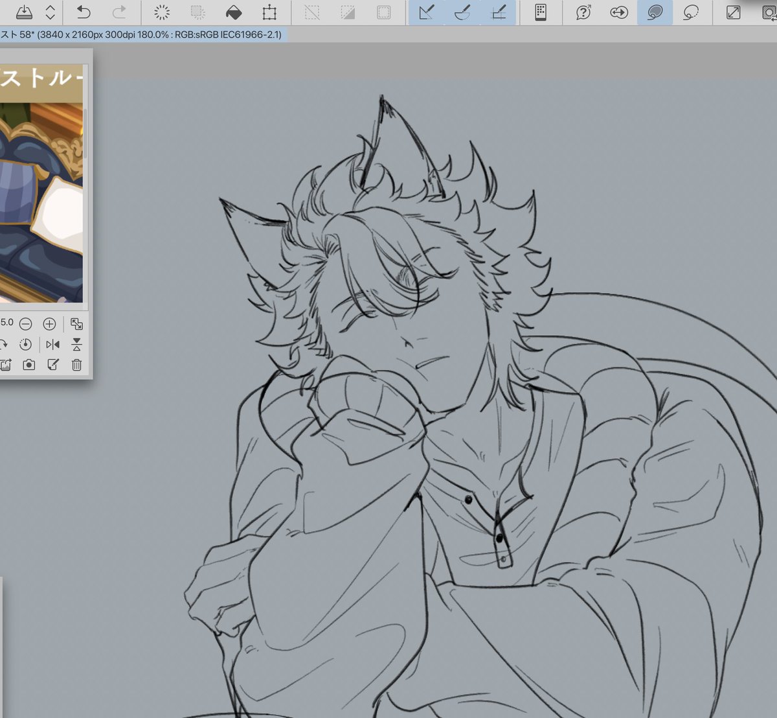Toggle the highlighted speech-bubble icon
Image resolution: width=777 pixels, height=718 pixels.
pos(655,12)
